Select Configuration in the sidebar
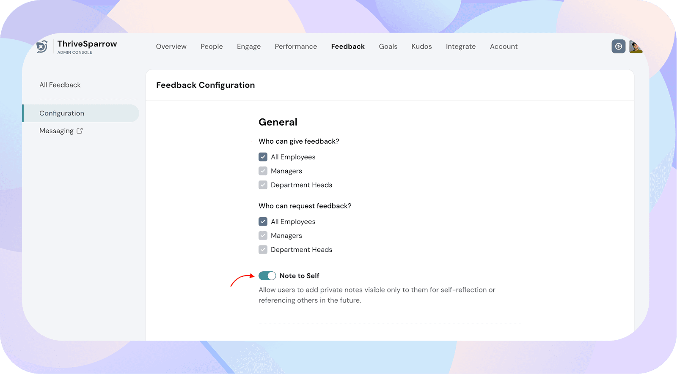The height and width of the screenshot is (374, 677). click(x=62, y=113)
